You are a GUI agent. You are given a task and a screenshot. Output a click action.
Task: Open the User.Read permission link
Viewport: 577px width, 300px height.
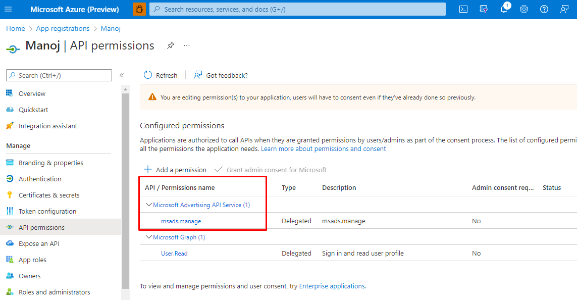[175, 254]
